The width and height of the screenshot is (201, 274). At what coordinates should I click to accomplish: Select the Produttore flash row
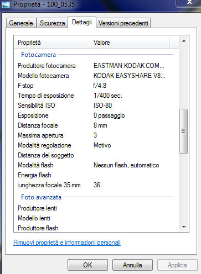(x=96, y=228)
